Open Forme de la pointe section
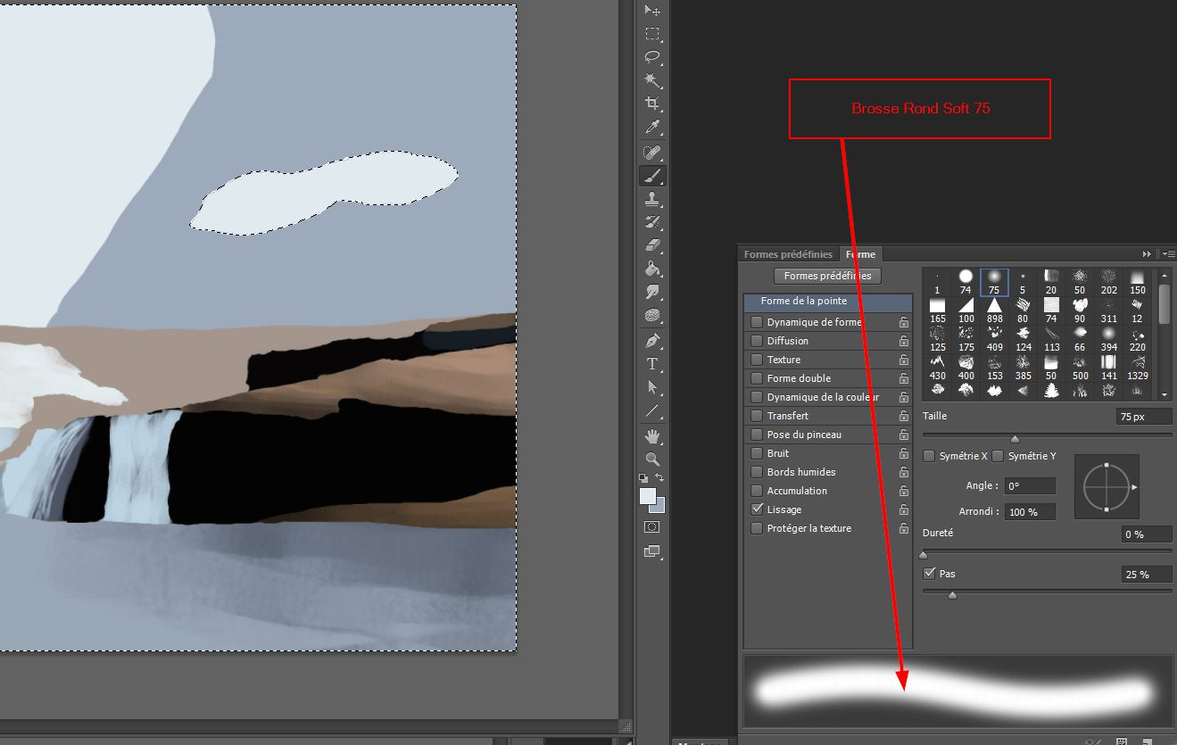 (828, 302)
